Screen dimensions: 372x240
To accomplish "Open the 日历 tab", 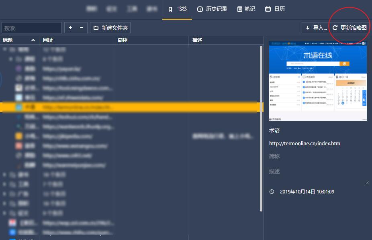I will coord(275,9).
